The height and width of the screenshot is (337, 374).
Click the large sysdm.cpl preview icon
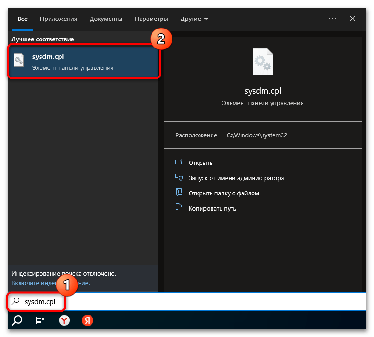[x=263, y=62]
